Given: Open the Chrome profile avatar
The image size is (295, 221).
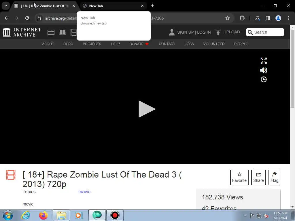Looking at the screenshot, I should [x=278, y=18].
